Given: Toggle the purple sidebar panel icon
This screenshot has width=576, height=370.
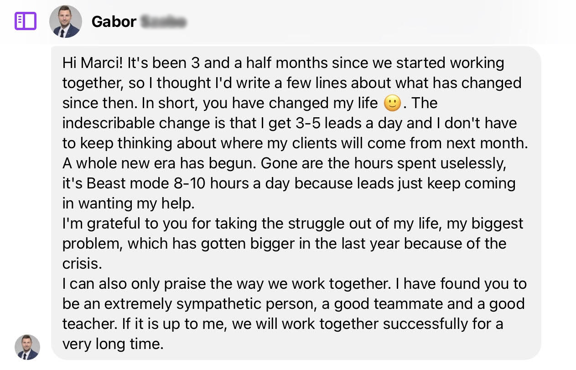Looking at the screenshot, I should (x=26, y=21).
